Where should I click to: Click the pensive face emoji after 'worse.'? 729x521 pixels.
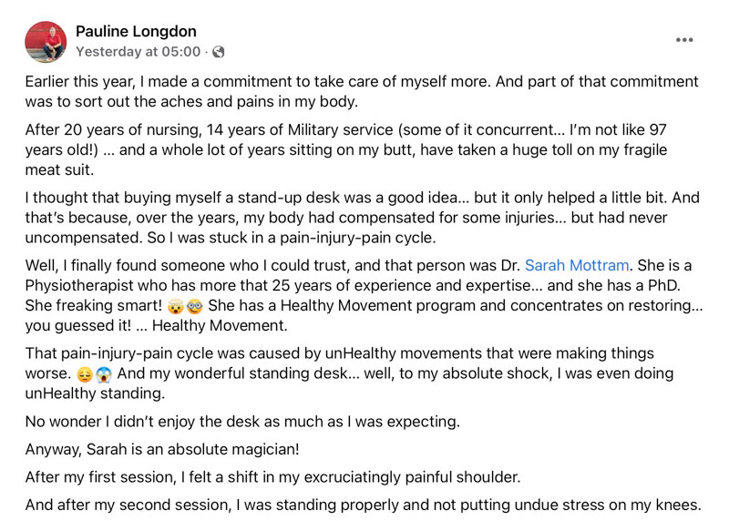tap(85, 374)
